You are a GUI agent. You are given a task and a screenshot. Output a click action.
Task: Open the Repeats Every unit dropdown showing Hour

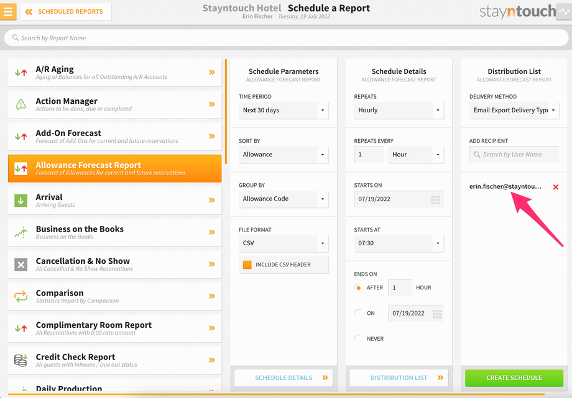click(x=416, y=155)
